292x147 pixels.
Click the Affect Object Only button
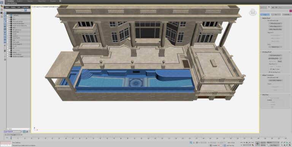(275, 26)
